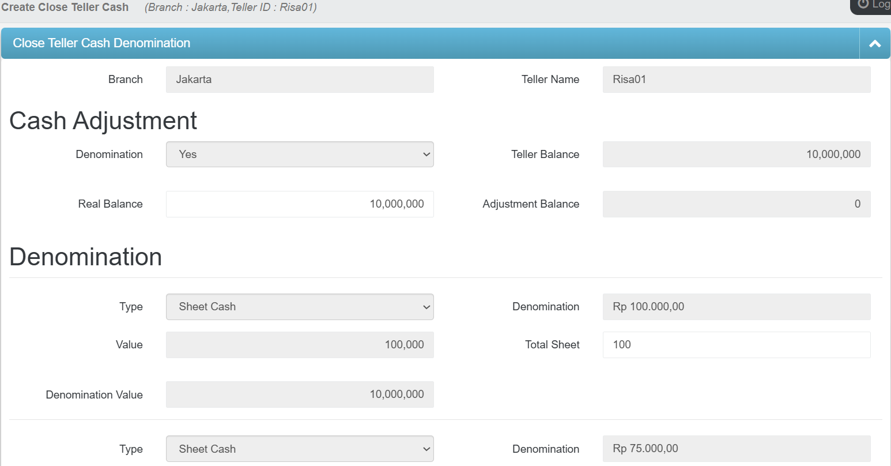Screen dimensions: 891x466
Task: Open the Type dropdown beside Rp 75.000,00
Action: pyautogui.click(x=300, y=449)
